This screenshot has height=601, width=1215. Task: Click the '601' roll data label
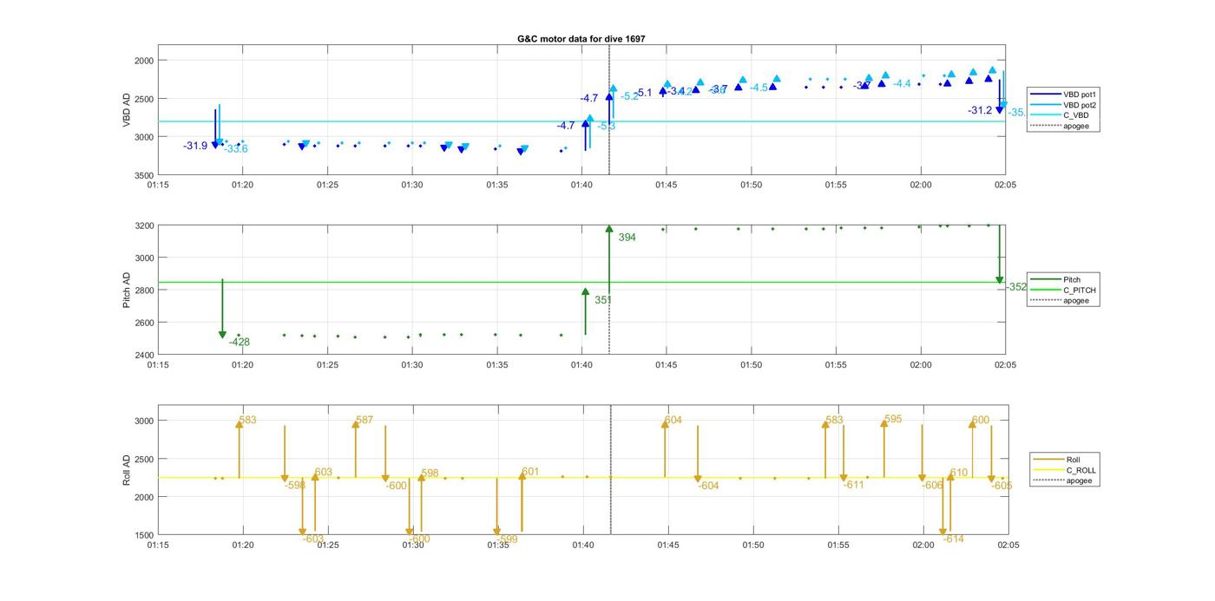(530, 473)
